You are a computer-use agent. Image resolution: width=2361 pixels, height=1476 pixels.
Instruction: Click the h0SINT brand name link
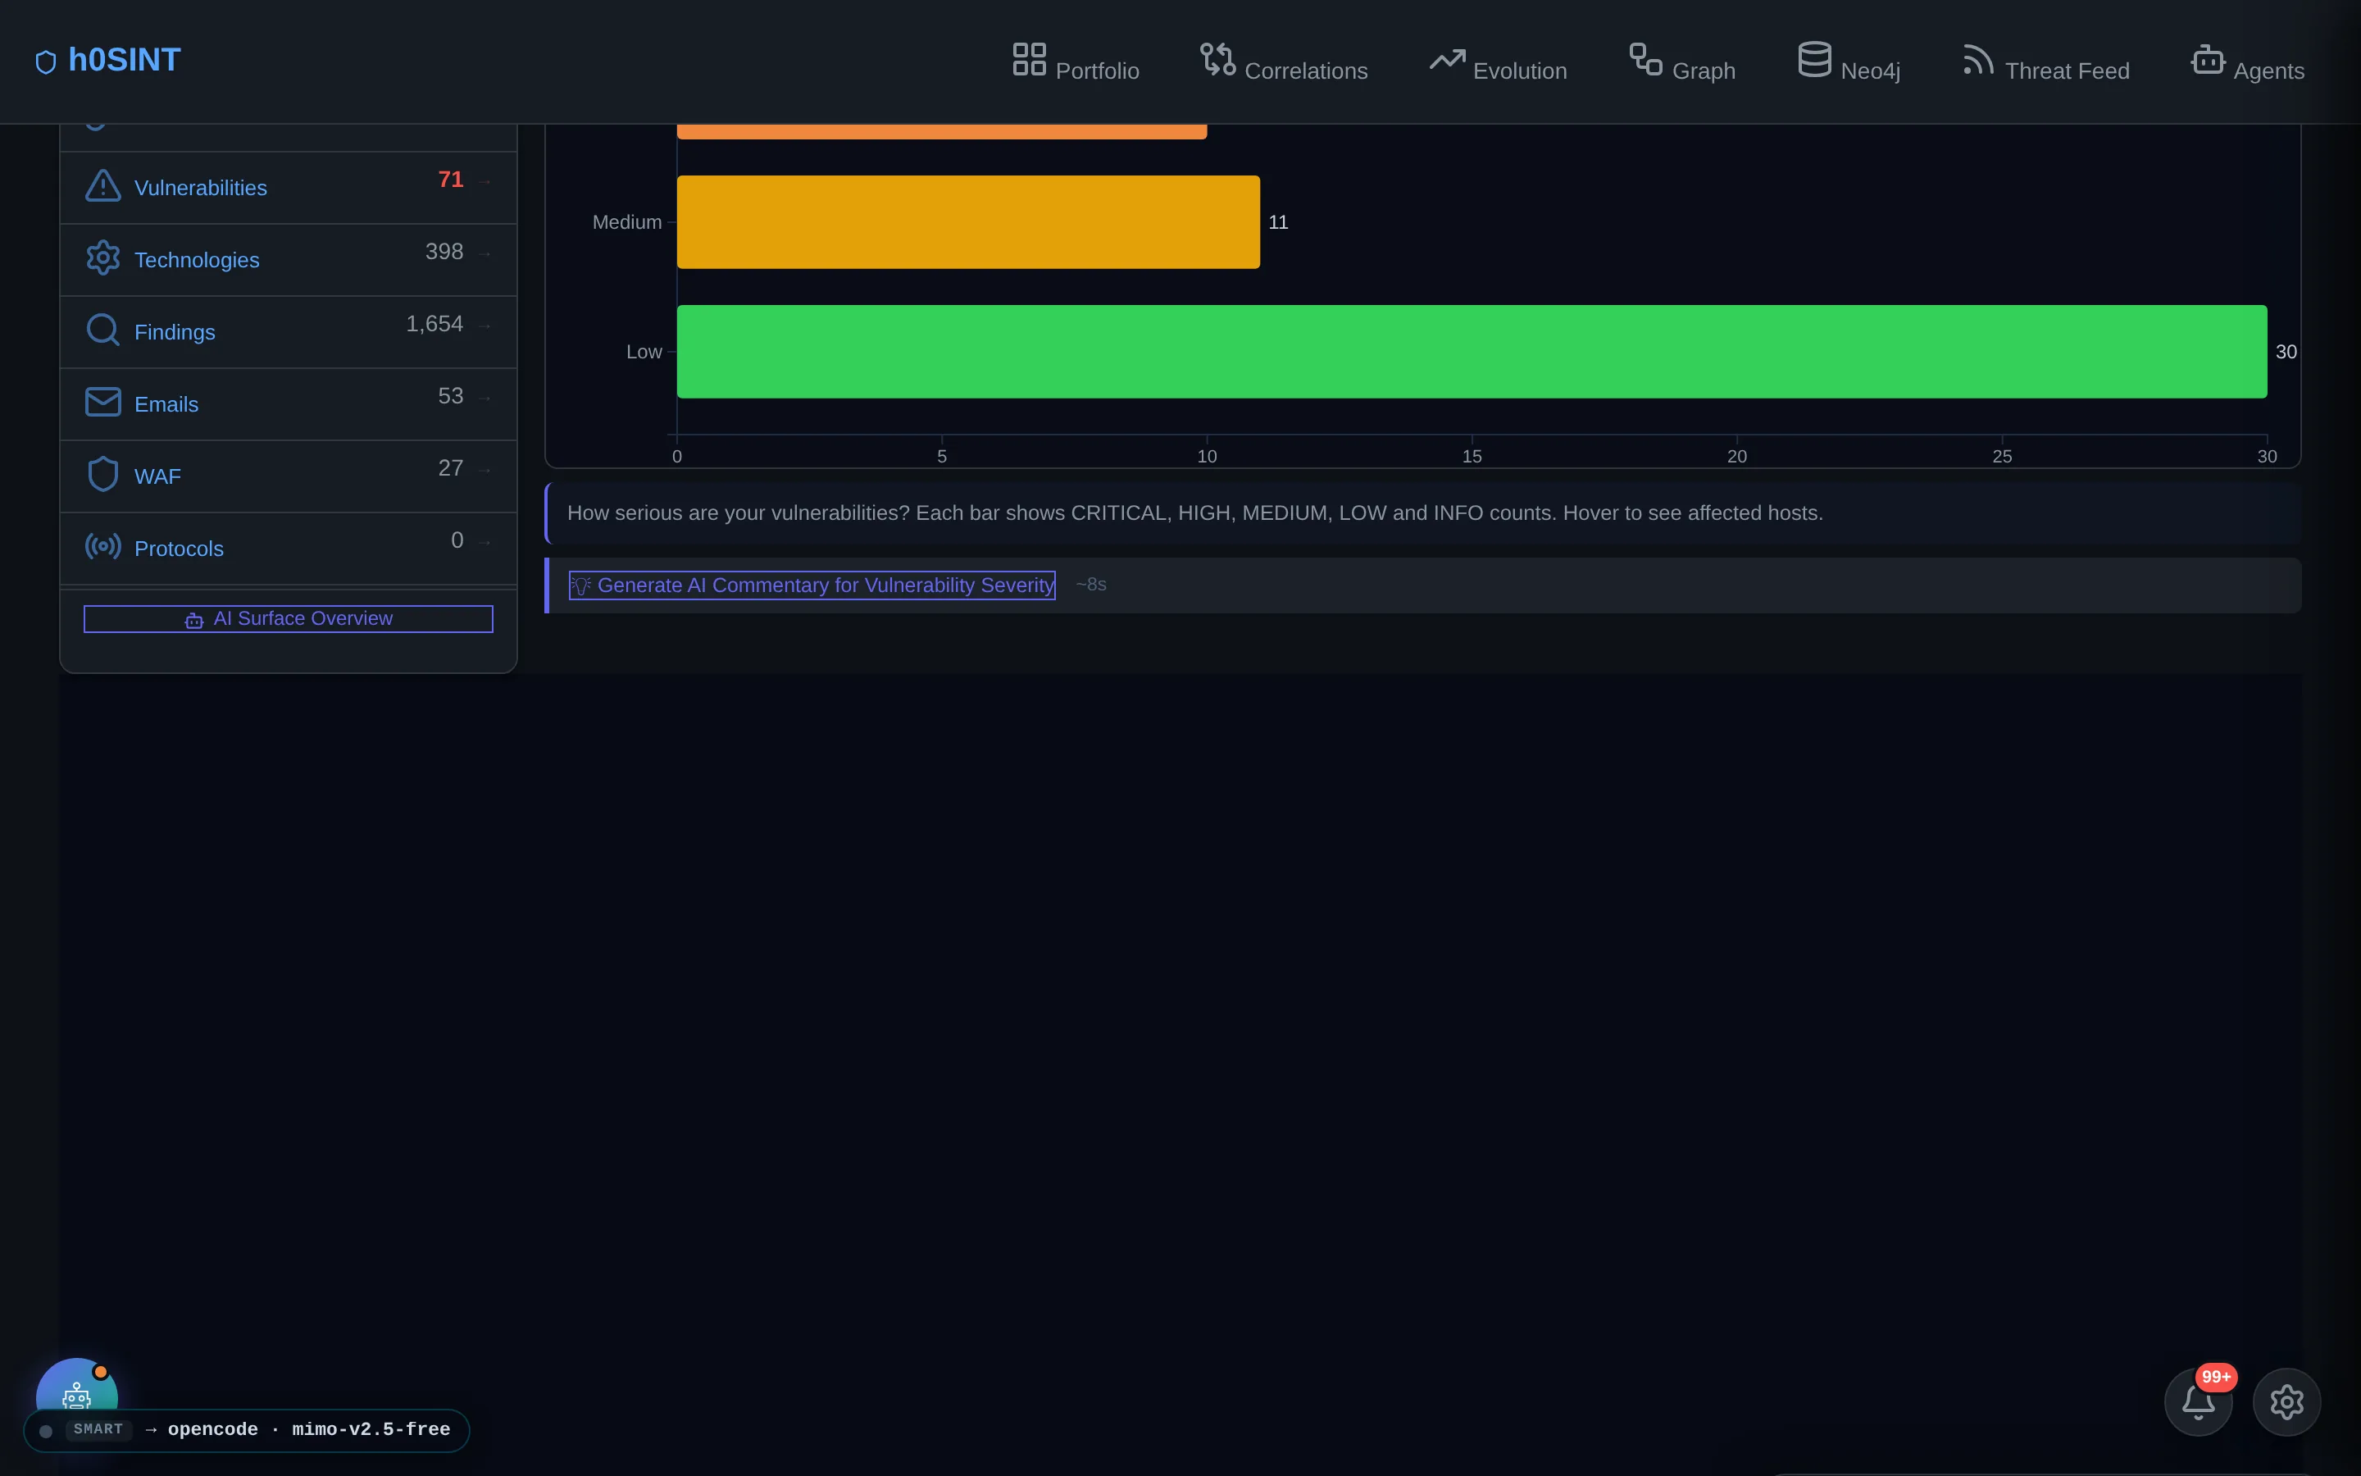coord(125,61)
